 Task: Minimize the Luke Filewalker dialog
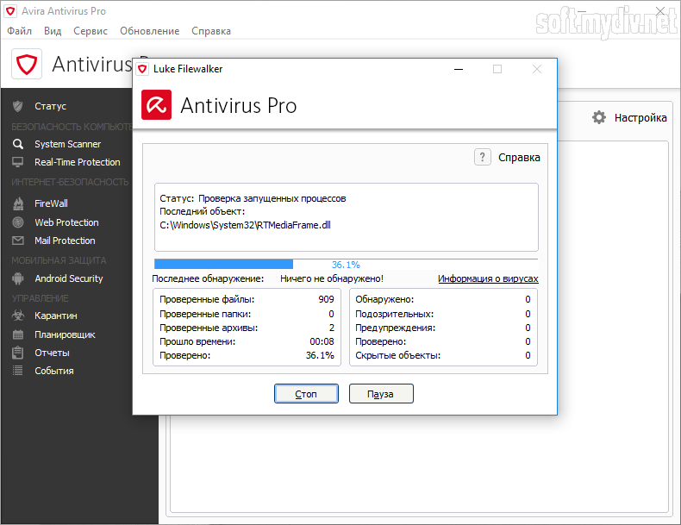(459, 69)
